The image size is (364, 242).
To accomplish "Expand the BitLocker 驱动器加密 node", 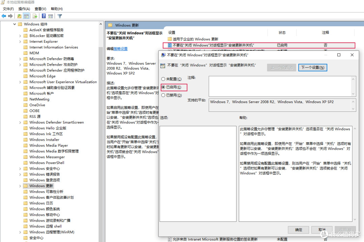I will coord(20,36).
